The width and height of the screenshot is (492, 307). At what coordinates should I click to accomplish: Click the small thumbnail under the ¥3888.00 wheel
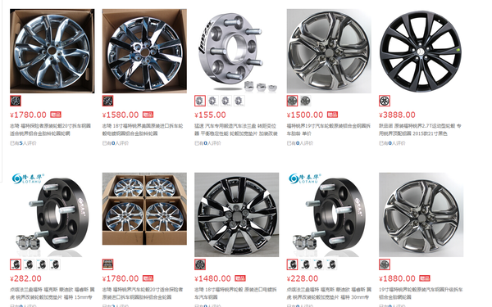[x=385, y=101]
